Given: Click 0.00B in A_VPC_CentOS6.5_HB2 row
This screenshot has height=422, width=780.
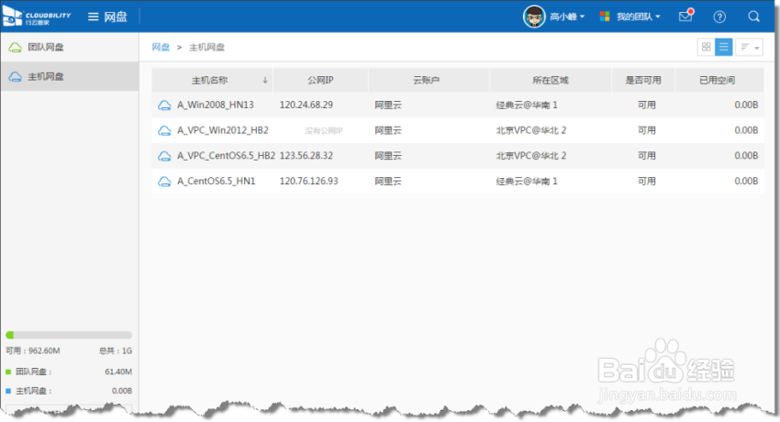Looking at the screenshot, I should (746, 156).
